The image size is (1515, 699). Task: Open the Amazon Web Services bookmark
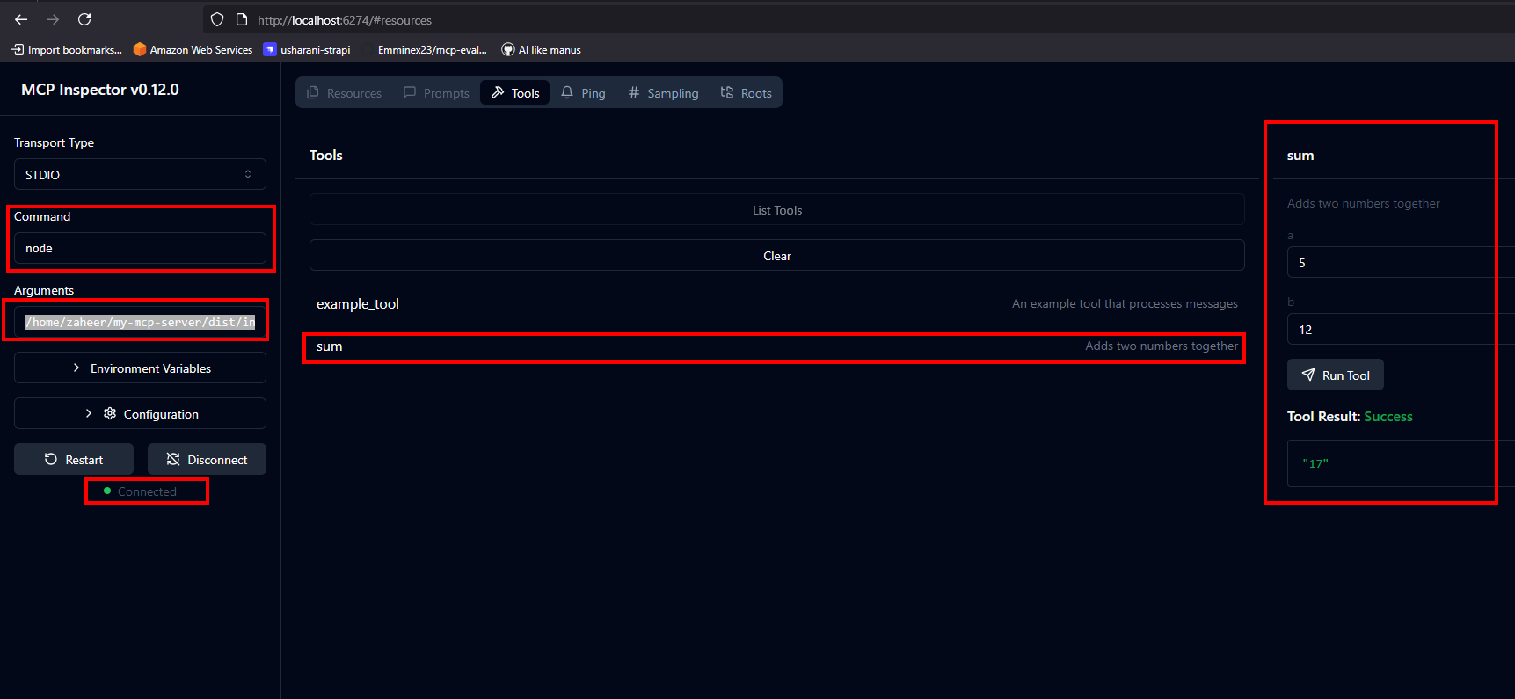coord(193,50)
